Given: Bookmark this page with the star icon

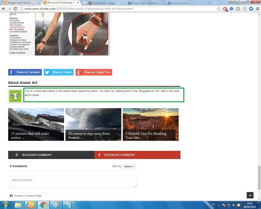Looking at the screenshot, I should (x=218, y=9).
